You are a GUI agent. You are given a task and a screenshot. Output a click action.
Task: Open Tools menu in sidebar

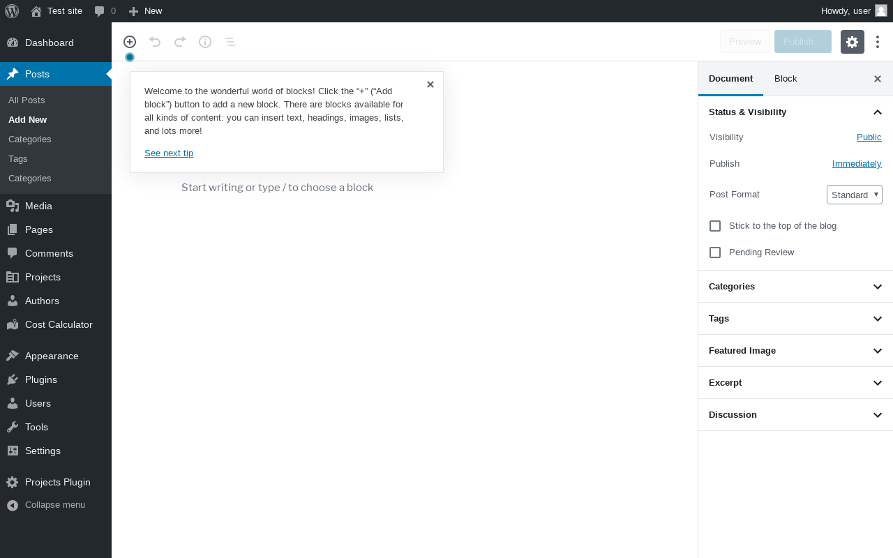[56, 427]
